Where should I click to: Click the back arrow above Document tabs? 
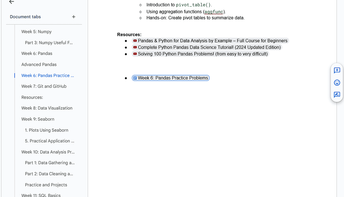point(11,2)
